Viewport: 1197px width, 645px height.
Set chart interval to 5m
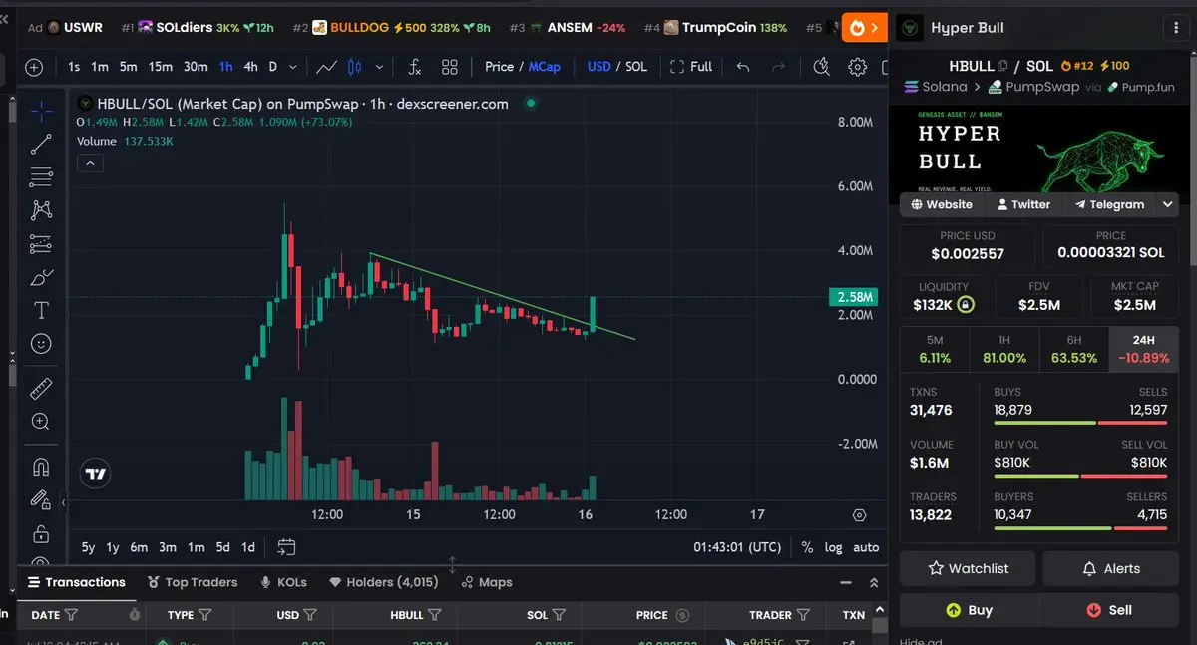tap(128, 67)
